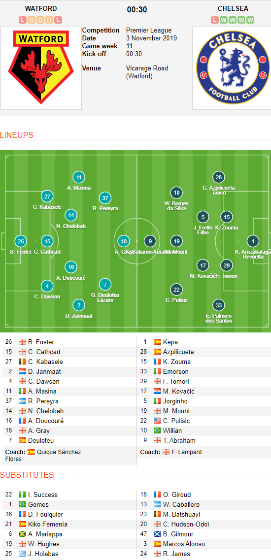This screenshot has width=271, height=560.
Task: Click Watford's first form badge L
Action: pyautogui.click(x=22, y=20)
